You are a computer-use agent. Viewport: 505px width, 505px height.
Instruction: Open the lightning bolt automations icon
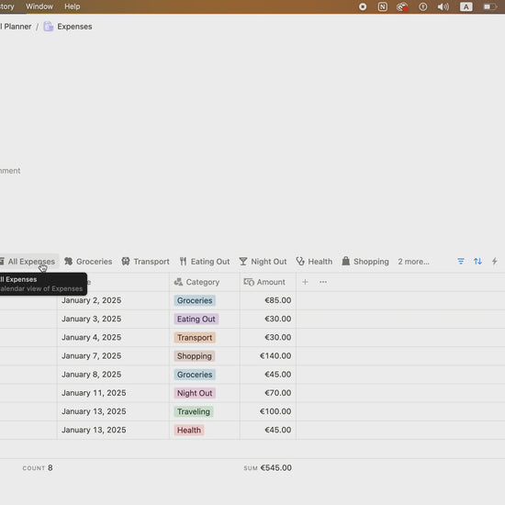(495, 261)
